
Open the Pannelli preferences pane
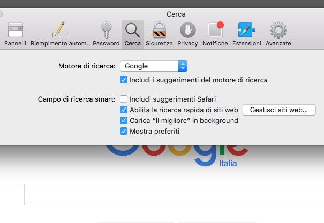[15, 34]
